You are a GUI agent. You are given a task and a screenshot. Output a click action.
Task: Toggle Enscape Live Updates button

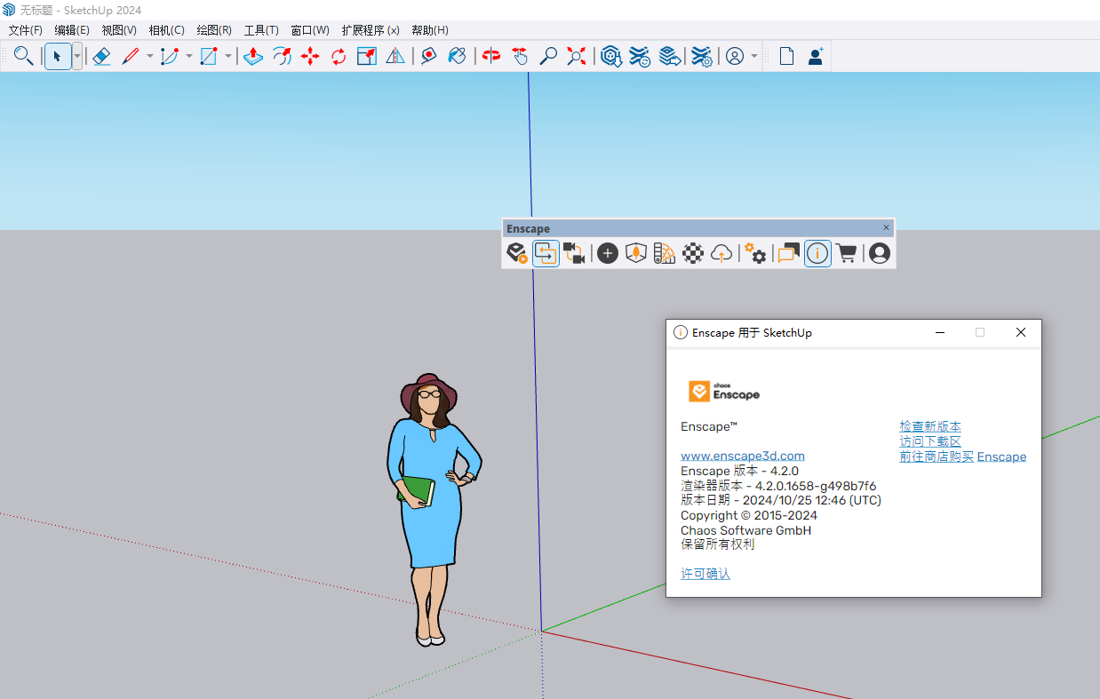(546, 253)
